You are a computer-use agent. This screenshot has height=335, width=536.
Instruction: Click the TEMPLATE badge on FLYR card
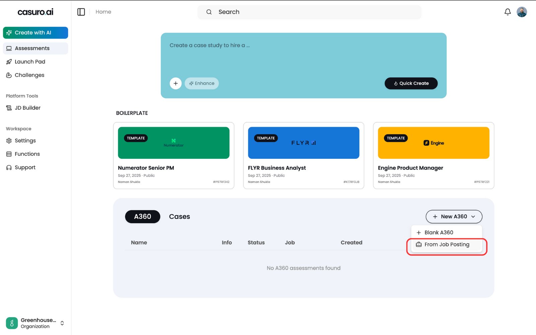(266, 138)
